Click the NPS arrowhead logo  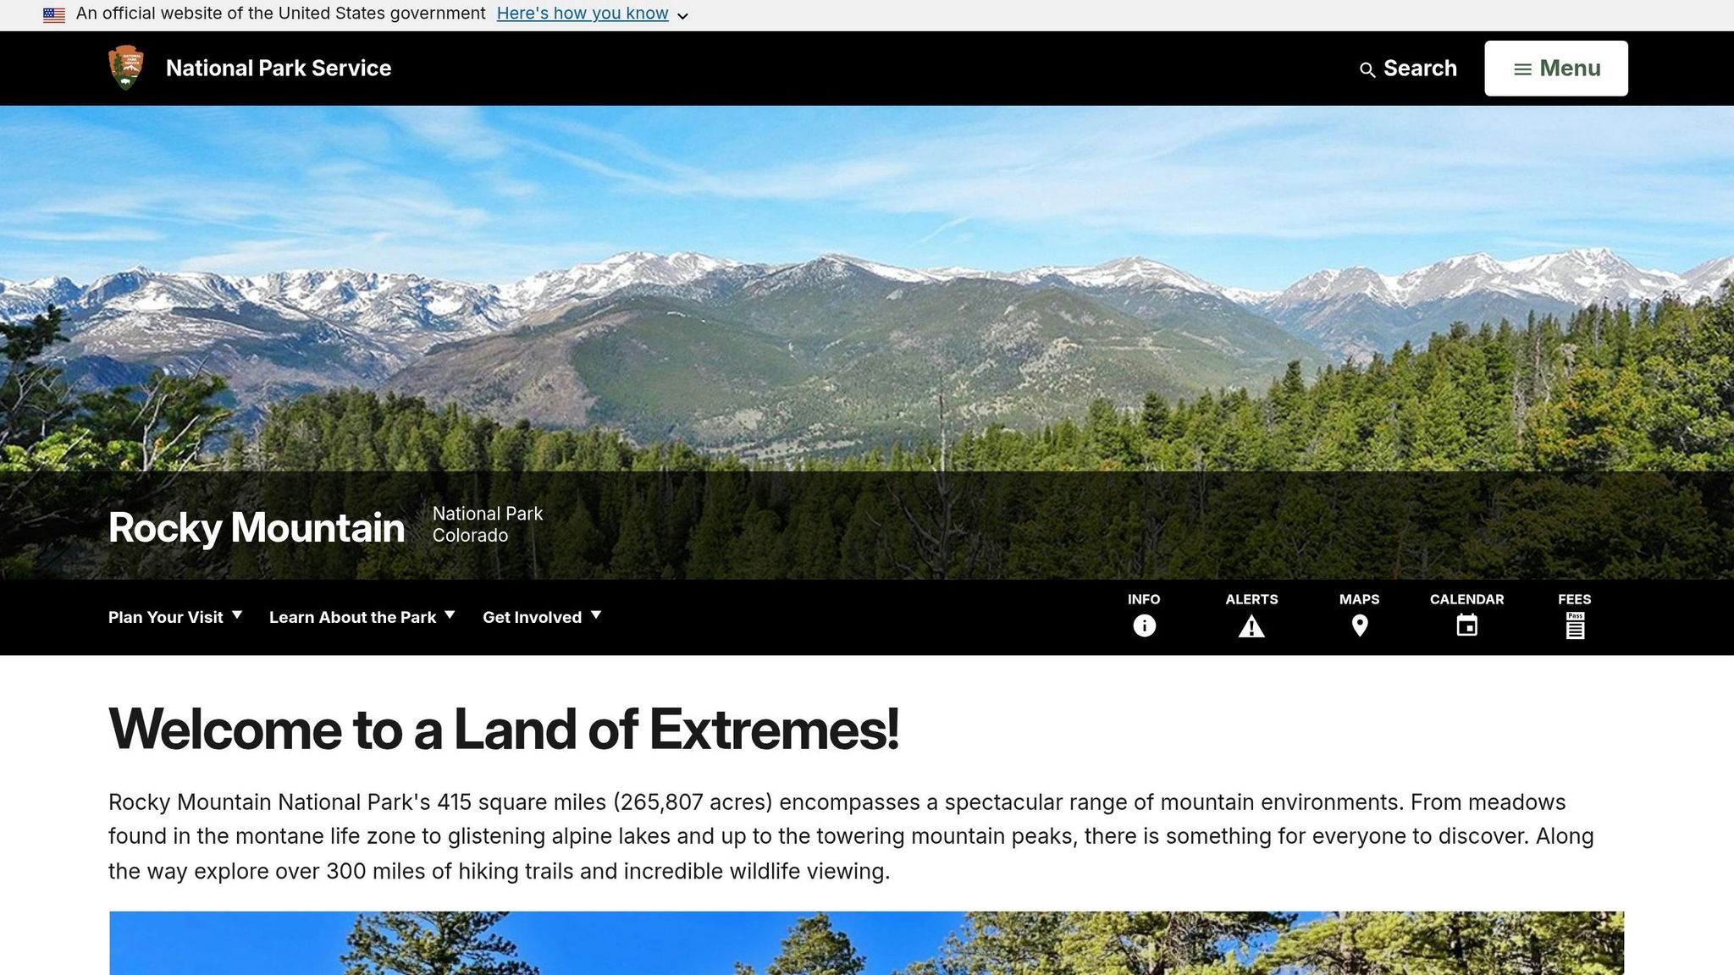point(126,68)
